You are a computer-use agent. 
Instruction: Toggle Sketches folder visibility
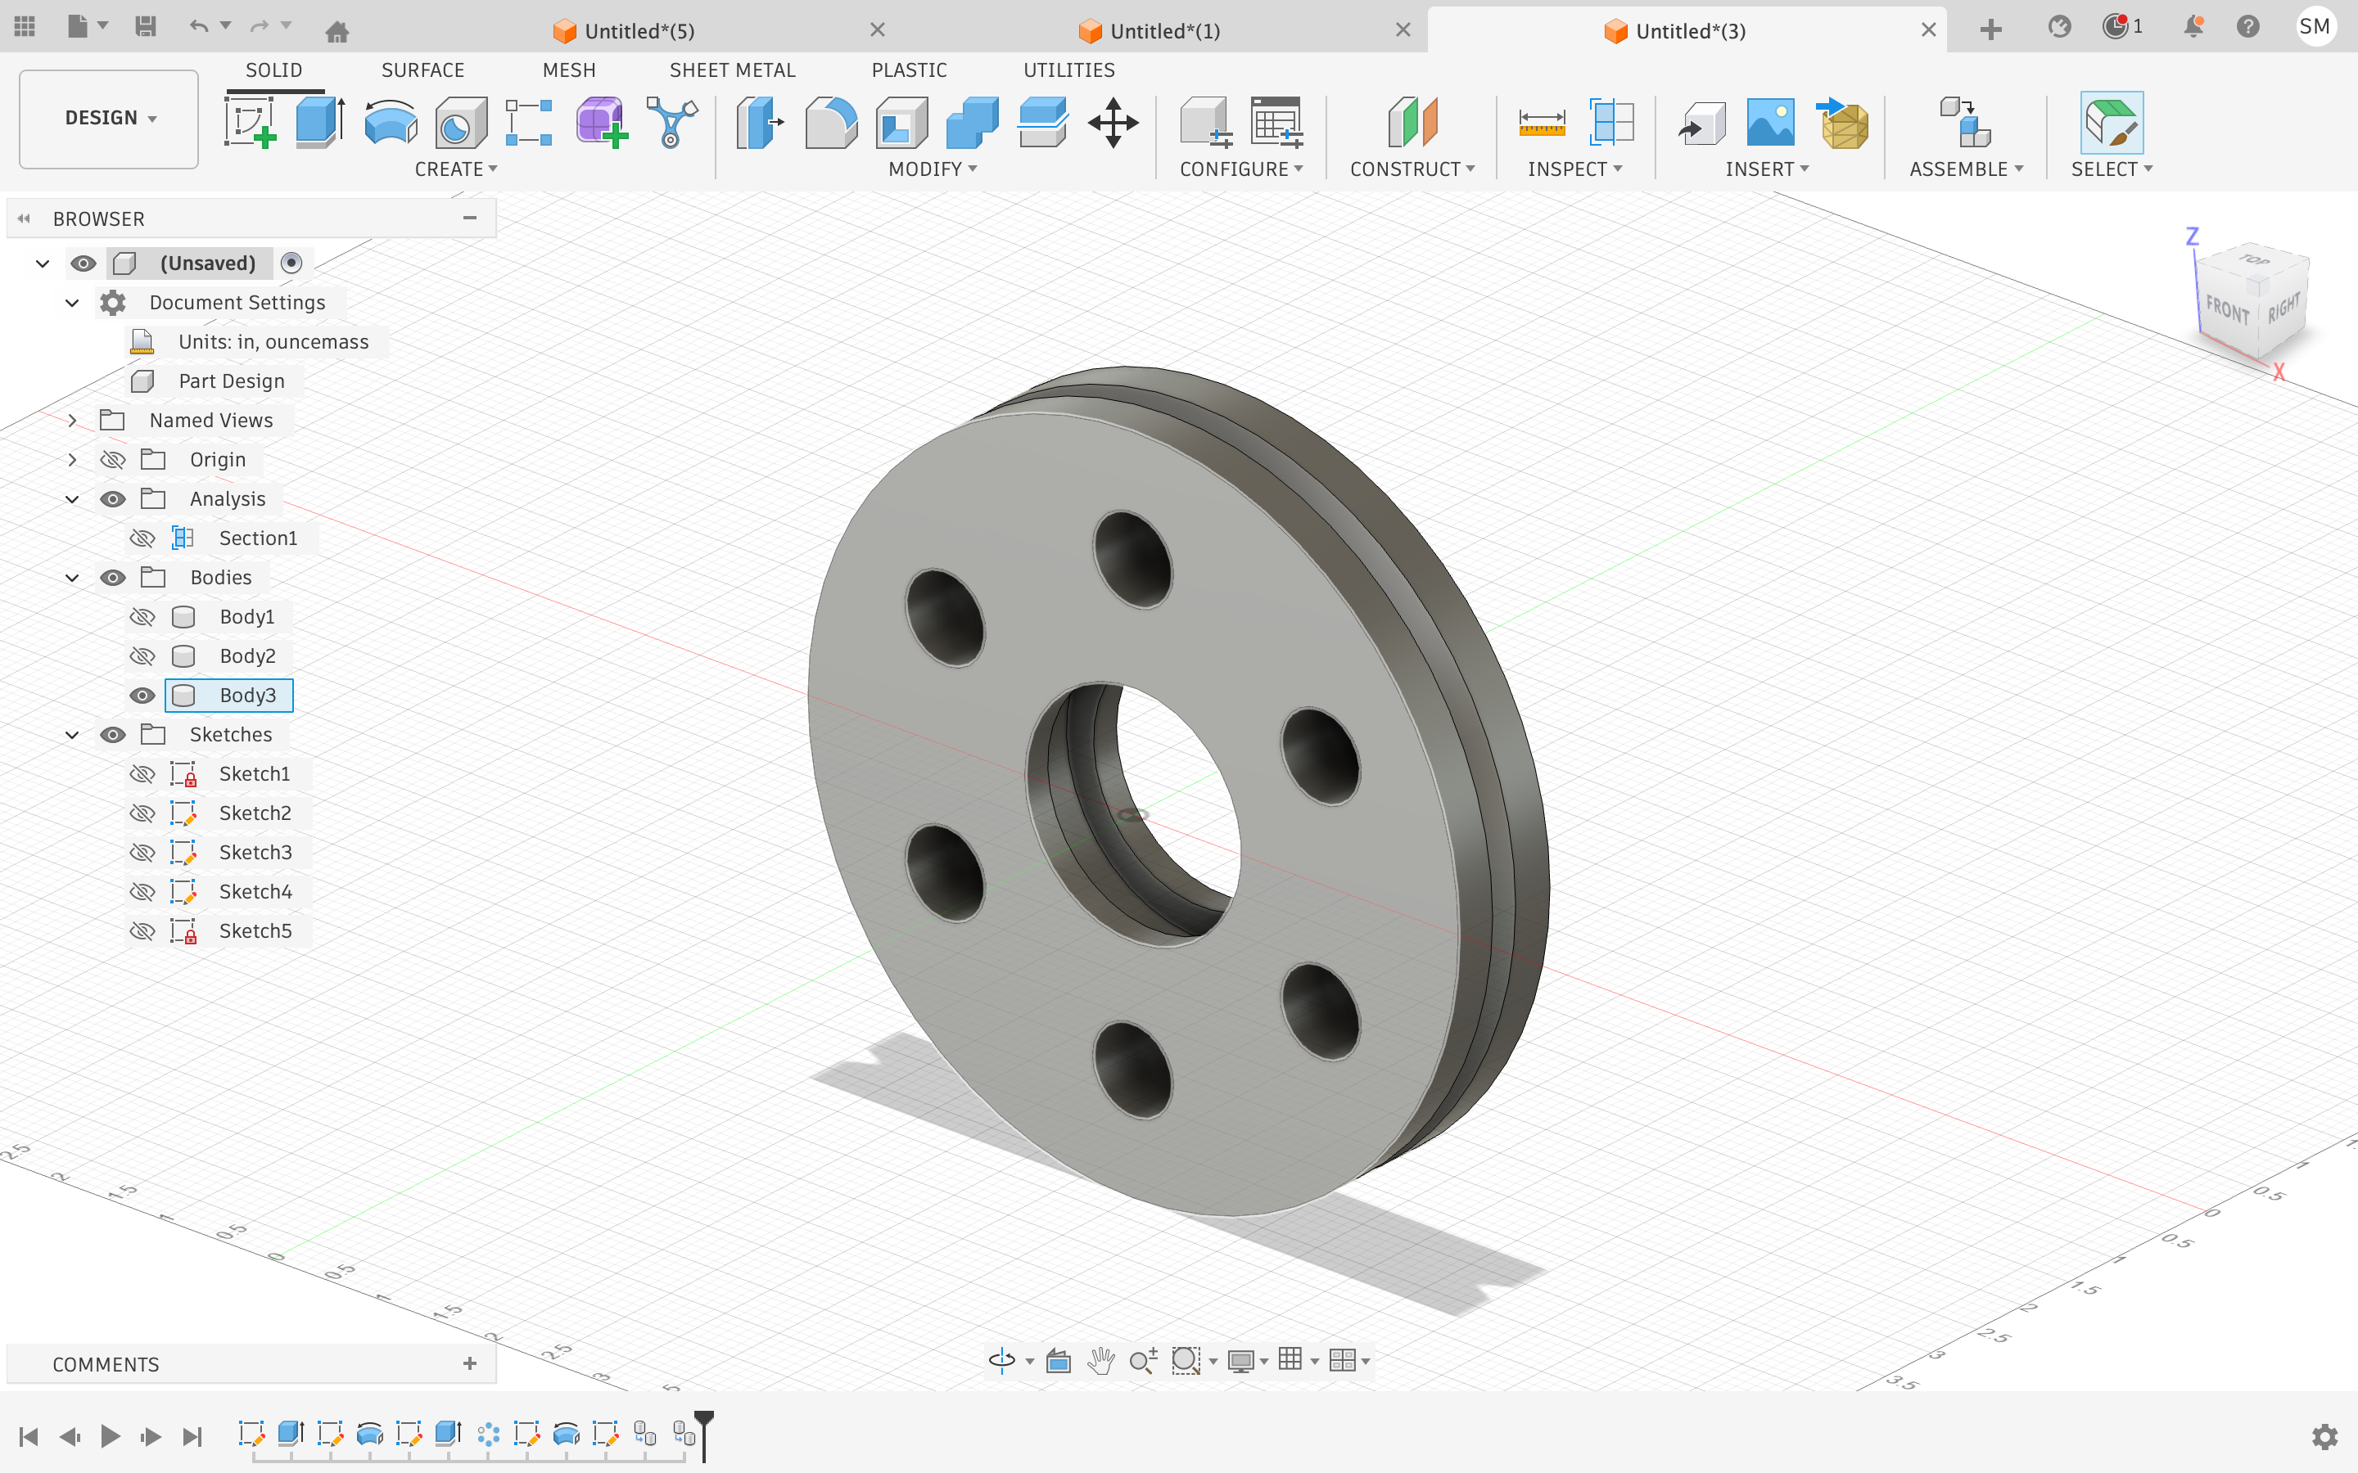[x=113, y=735]
